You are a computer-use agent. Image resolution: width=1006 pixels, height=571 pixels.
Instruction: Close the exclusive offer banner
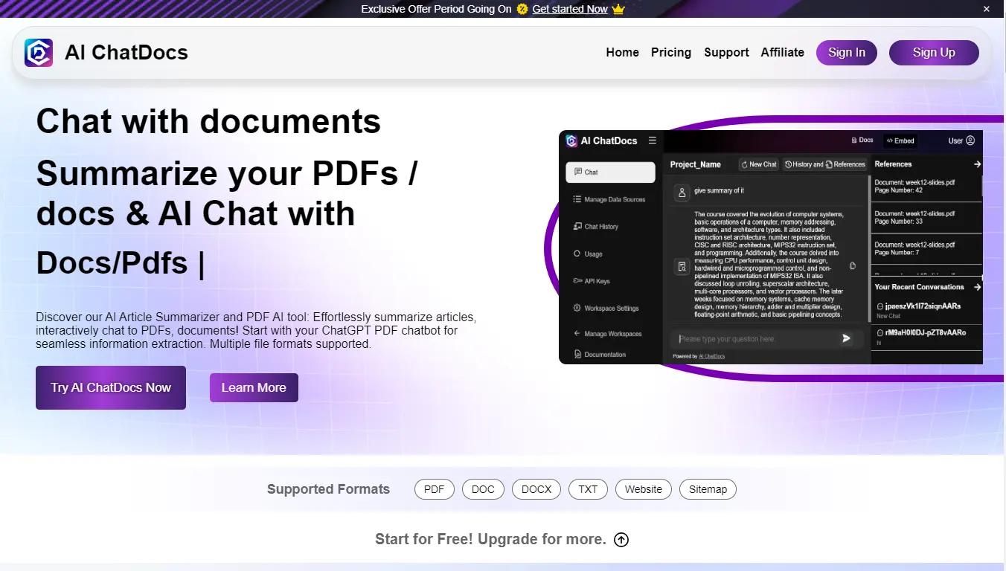click(987, 9)
